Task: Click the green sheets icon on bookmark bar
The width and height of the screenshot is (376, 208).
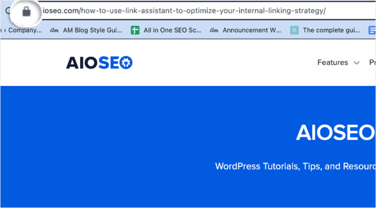Action: click(135, 31)
